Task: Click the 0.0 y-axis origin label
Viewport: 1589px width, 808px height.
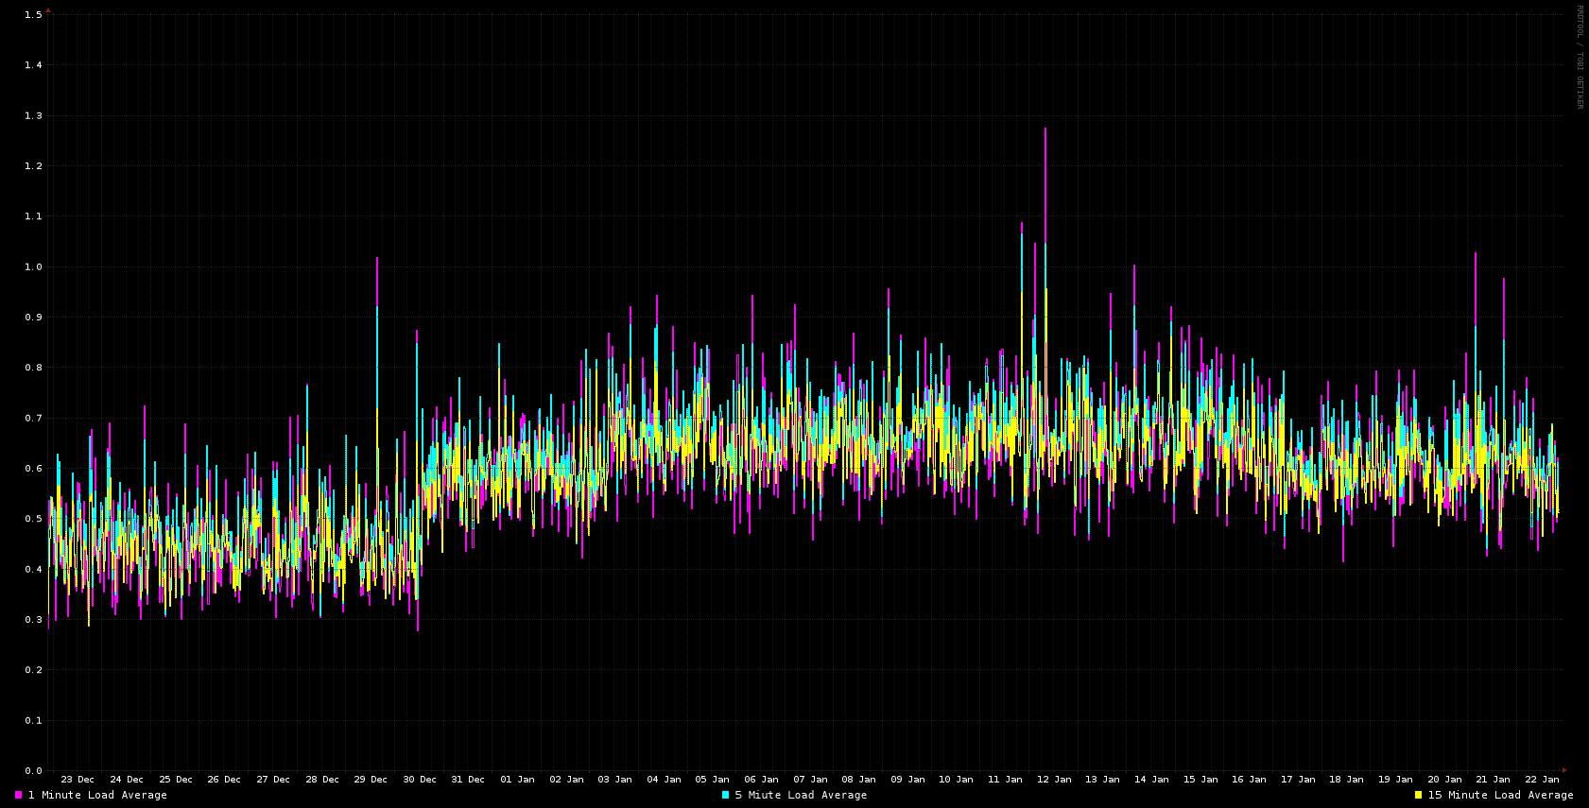Action: (33, 771)
